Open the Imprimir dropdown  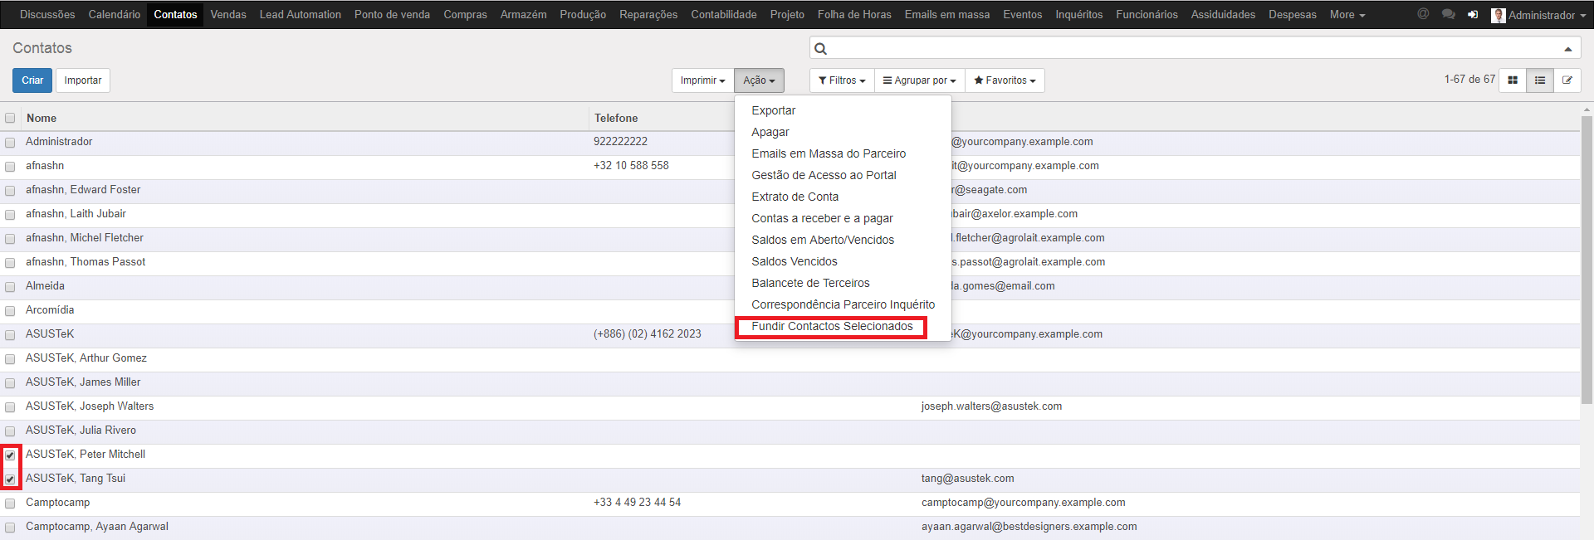pos(702,80)
